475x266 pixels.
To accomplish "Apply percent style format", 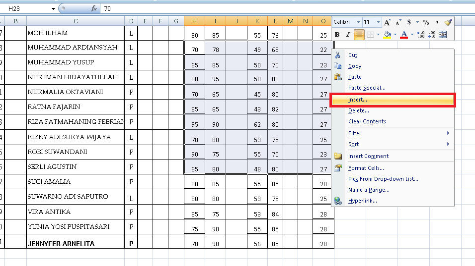I will click(426, 22).
